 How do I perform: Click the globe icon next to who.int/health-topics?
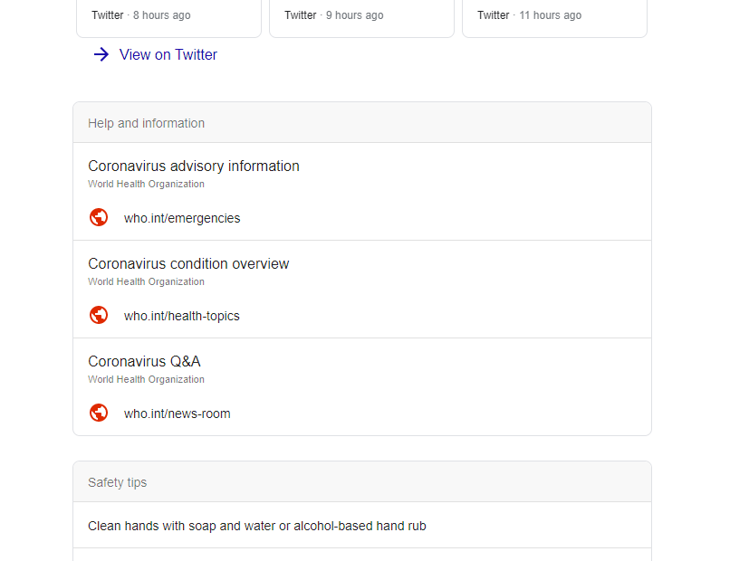coord(99,315)
